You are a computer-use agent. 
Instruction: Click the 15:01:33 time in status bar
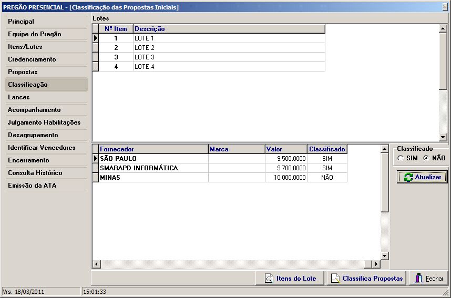pos(95,292)
